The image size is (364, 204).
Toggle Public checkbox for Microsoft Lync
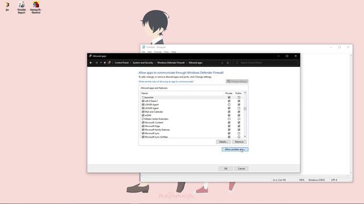[239, 133]
